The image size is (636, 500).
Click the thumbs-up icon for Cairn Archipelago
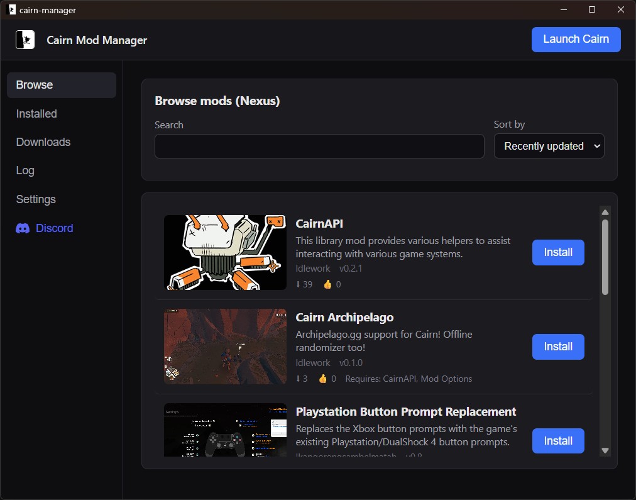click(323, 379)
